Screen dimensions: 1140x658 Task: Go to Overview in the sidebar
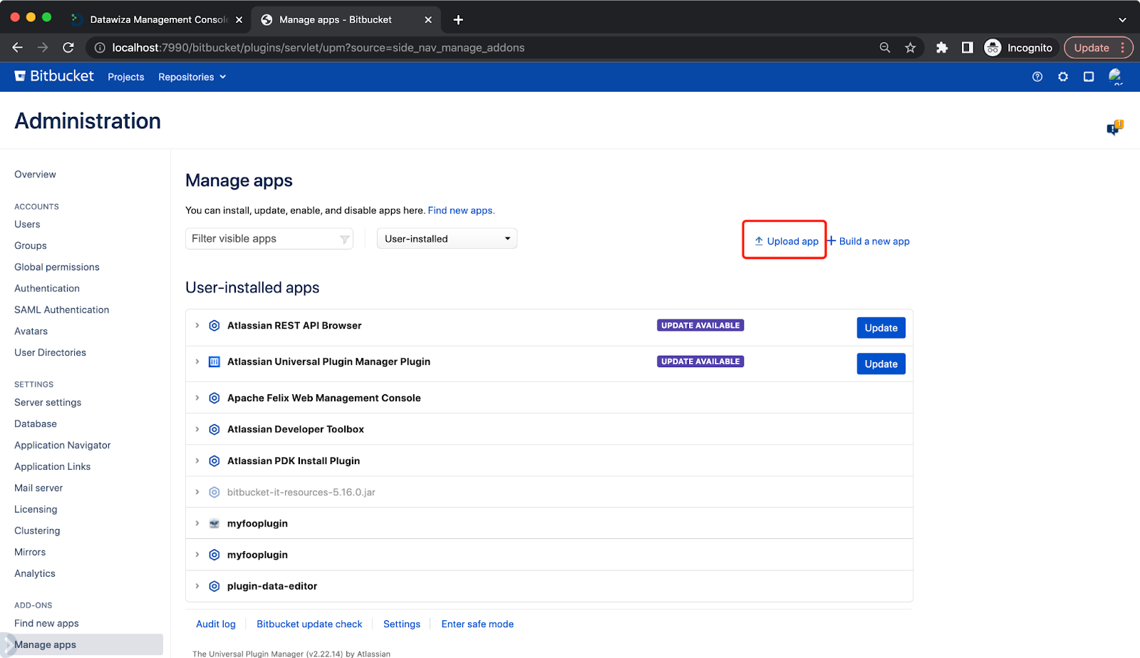35,175
